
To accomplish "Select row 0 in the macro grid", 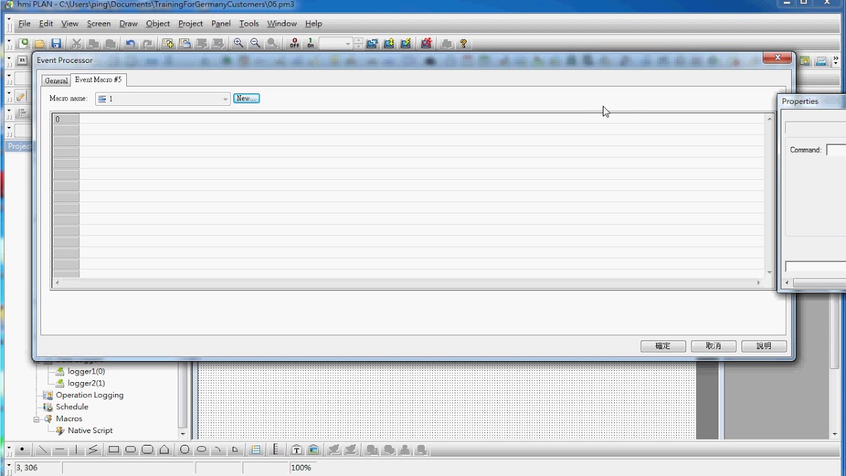I will click(x=66, y=120).
